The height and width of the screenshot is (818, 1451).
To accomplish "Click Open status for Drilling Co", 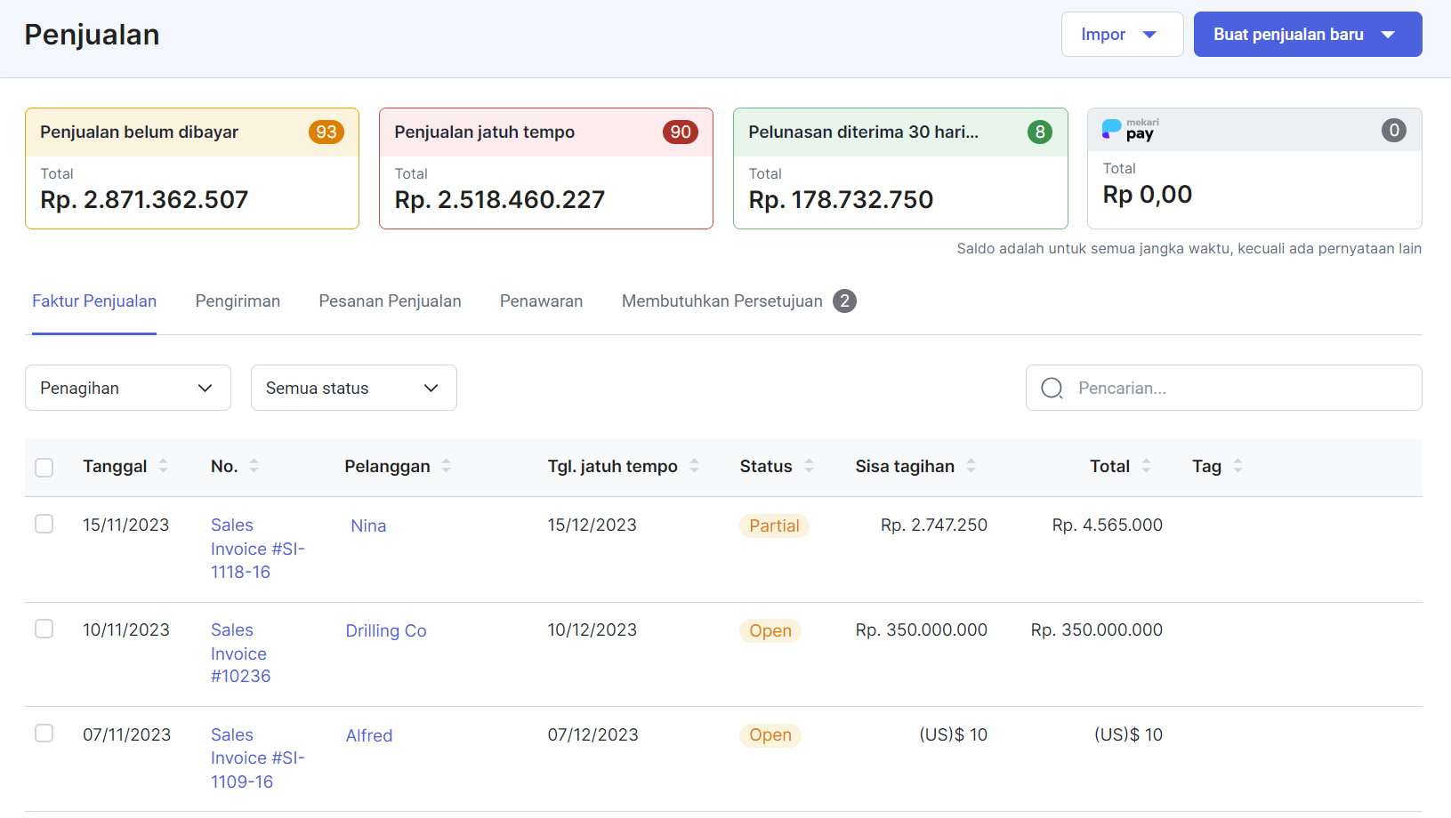I will coord(770,630).
